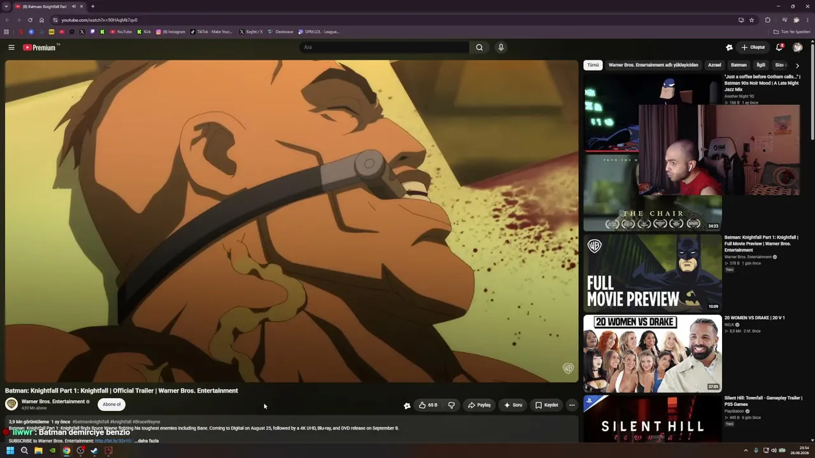
Task: Select the 'Batman' filter chip
Action: 739,65
